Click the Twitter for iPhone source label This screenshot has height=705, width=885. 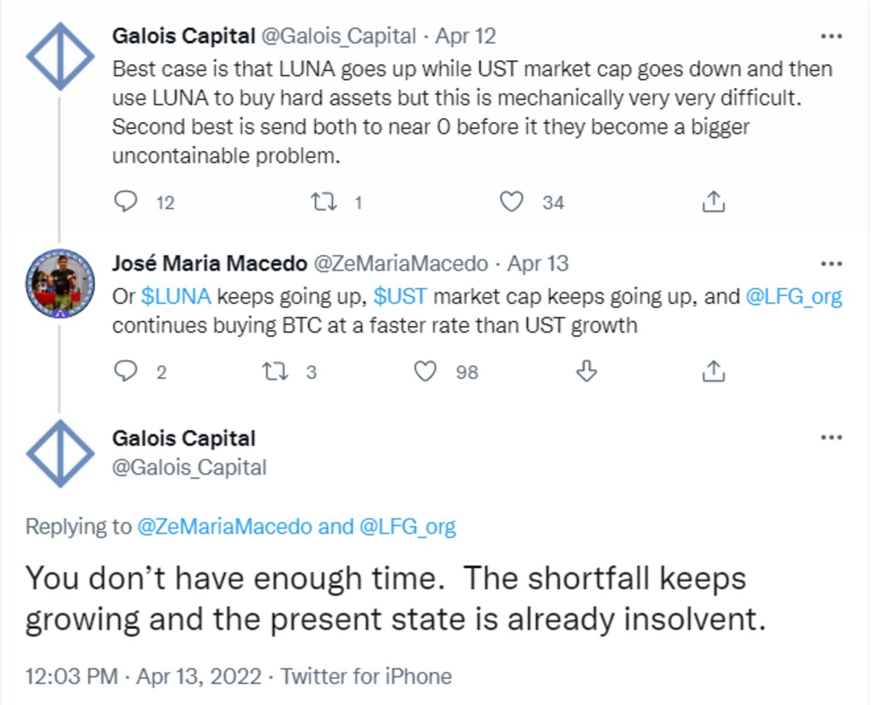click(366, 677)
